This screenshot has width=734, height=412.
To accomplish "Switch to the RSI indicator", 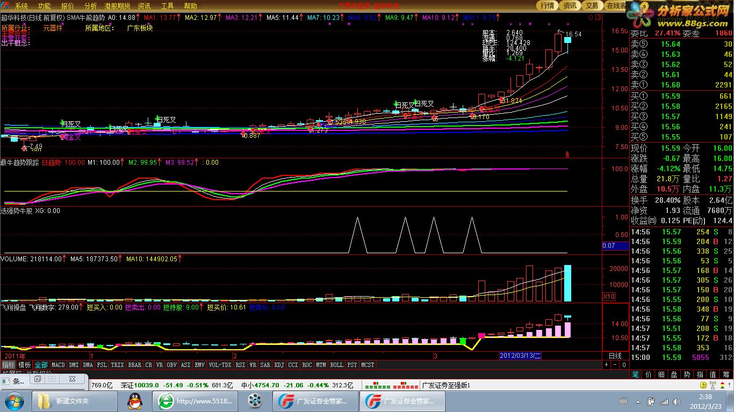I will (x=240, y=365).
